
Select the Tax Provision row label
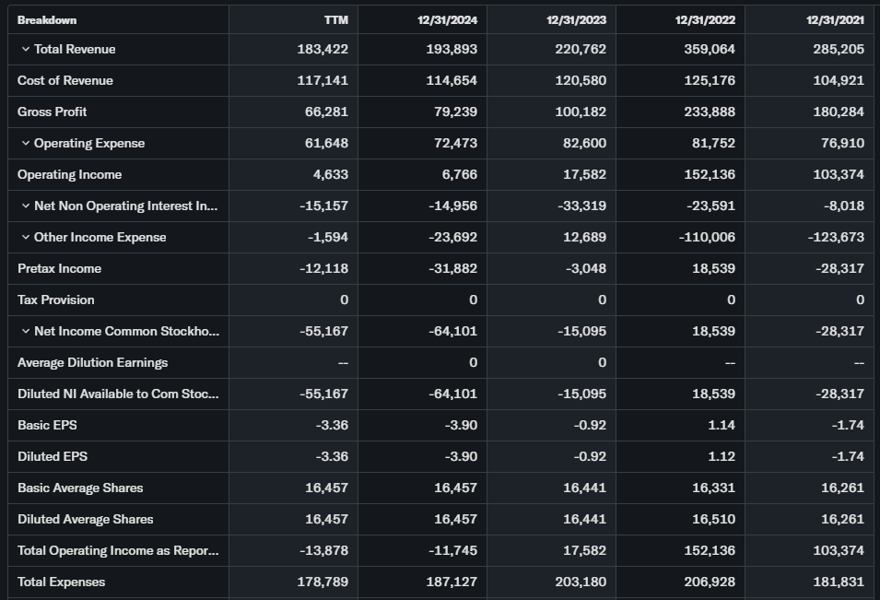(55, 300)
